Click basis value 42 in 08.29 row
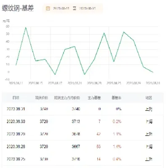 coord(98,134)
